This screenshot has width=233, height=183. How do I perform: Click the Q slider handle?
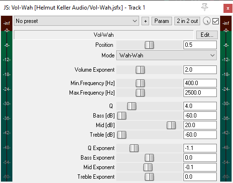[132, 106]
